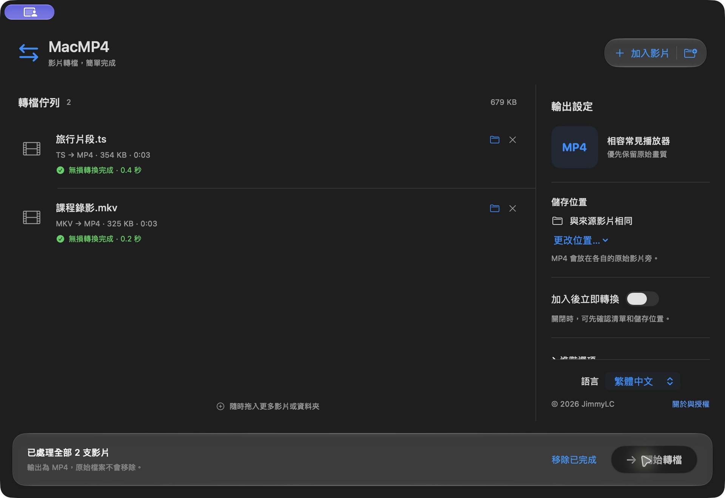Click the 開始轉檔 start conversion button

(x=654, y=460)
